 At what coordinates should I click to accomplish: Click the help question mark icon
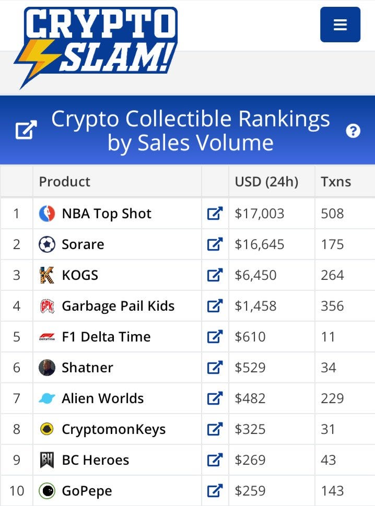353,131
